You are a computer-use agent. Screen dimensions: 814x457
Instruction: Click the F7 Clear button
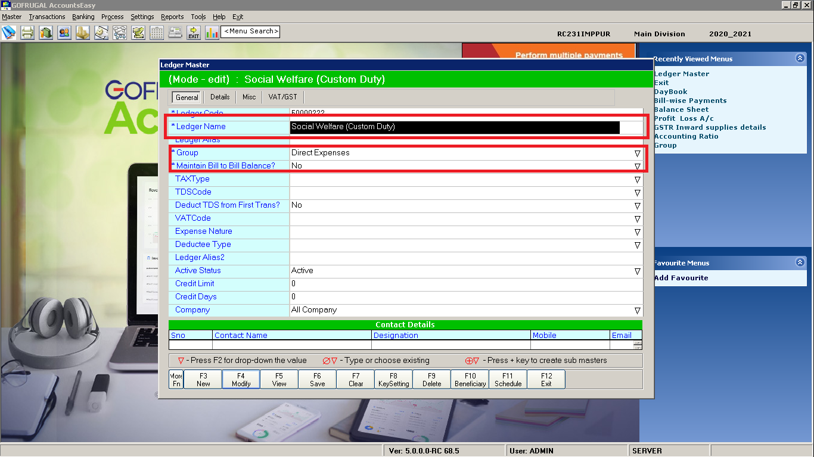[355, 380]
